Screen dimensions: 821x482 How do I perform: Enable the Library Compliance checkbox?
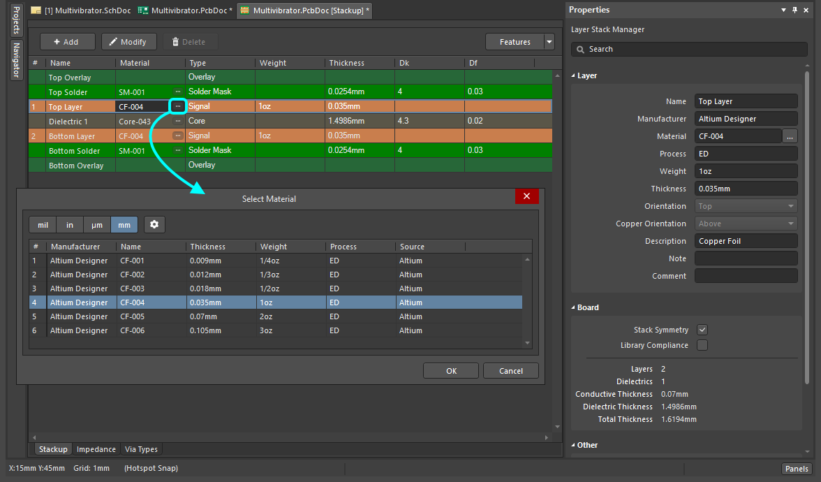point(702,345)
